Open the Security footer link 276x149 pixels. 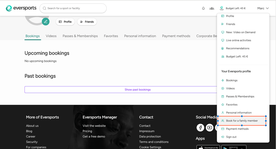coord(32,142)
